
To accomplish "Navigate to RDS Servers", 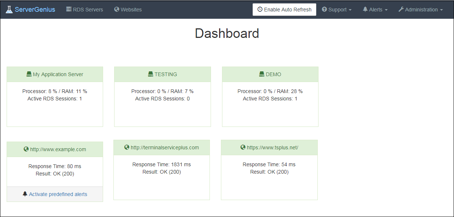I will click(84, 9).
